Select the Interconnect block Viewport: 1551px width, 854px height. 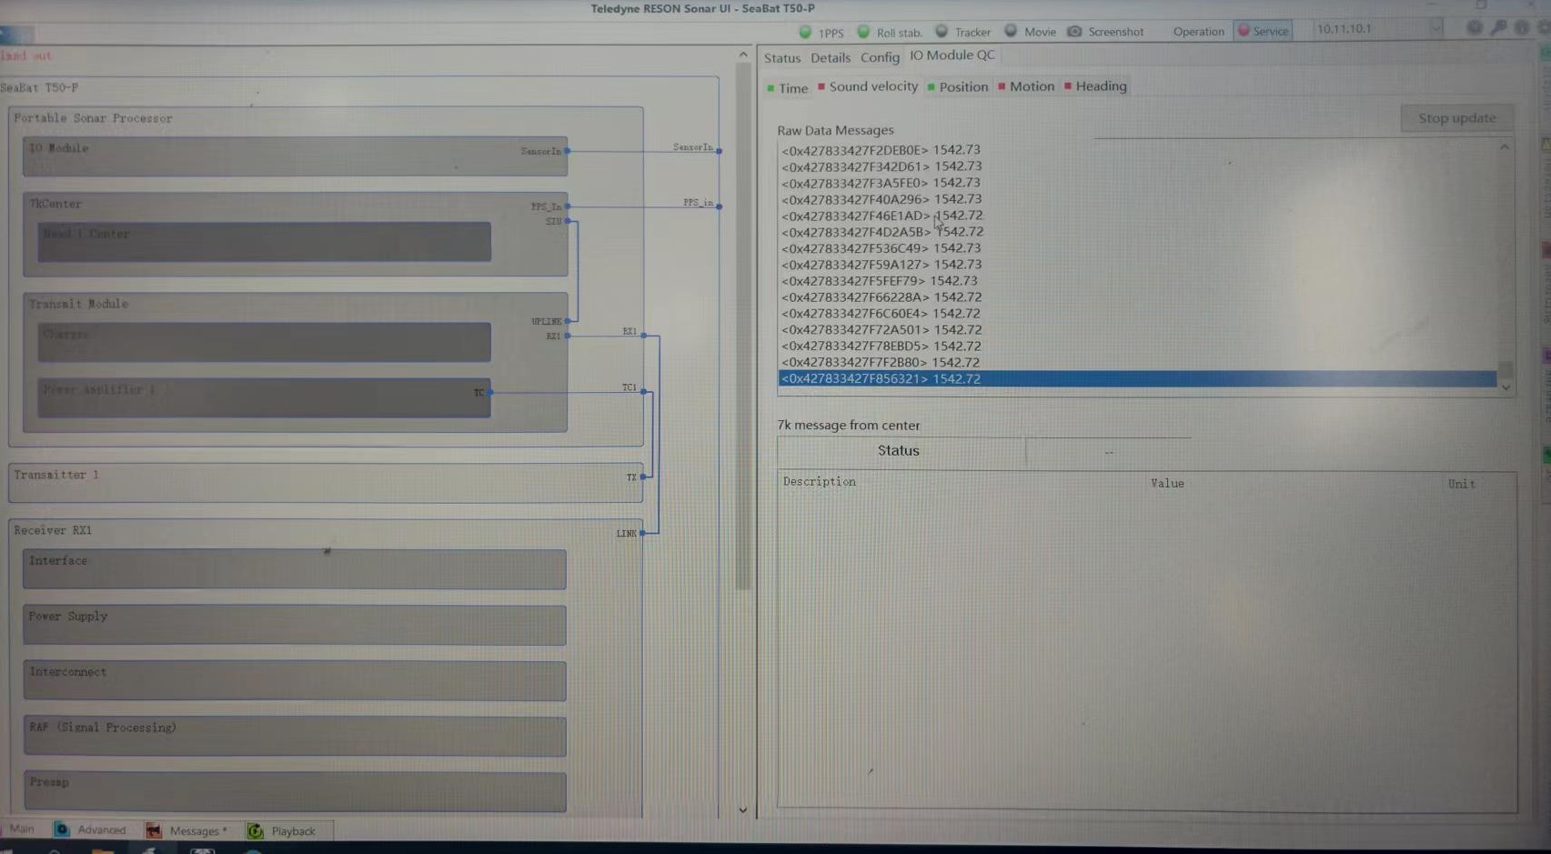295,680
